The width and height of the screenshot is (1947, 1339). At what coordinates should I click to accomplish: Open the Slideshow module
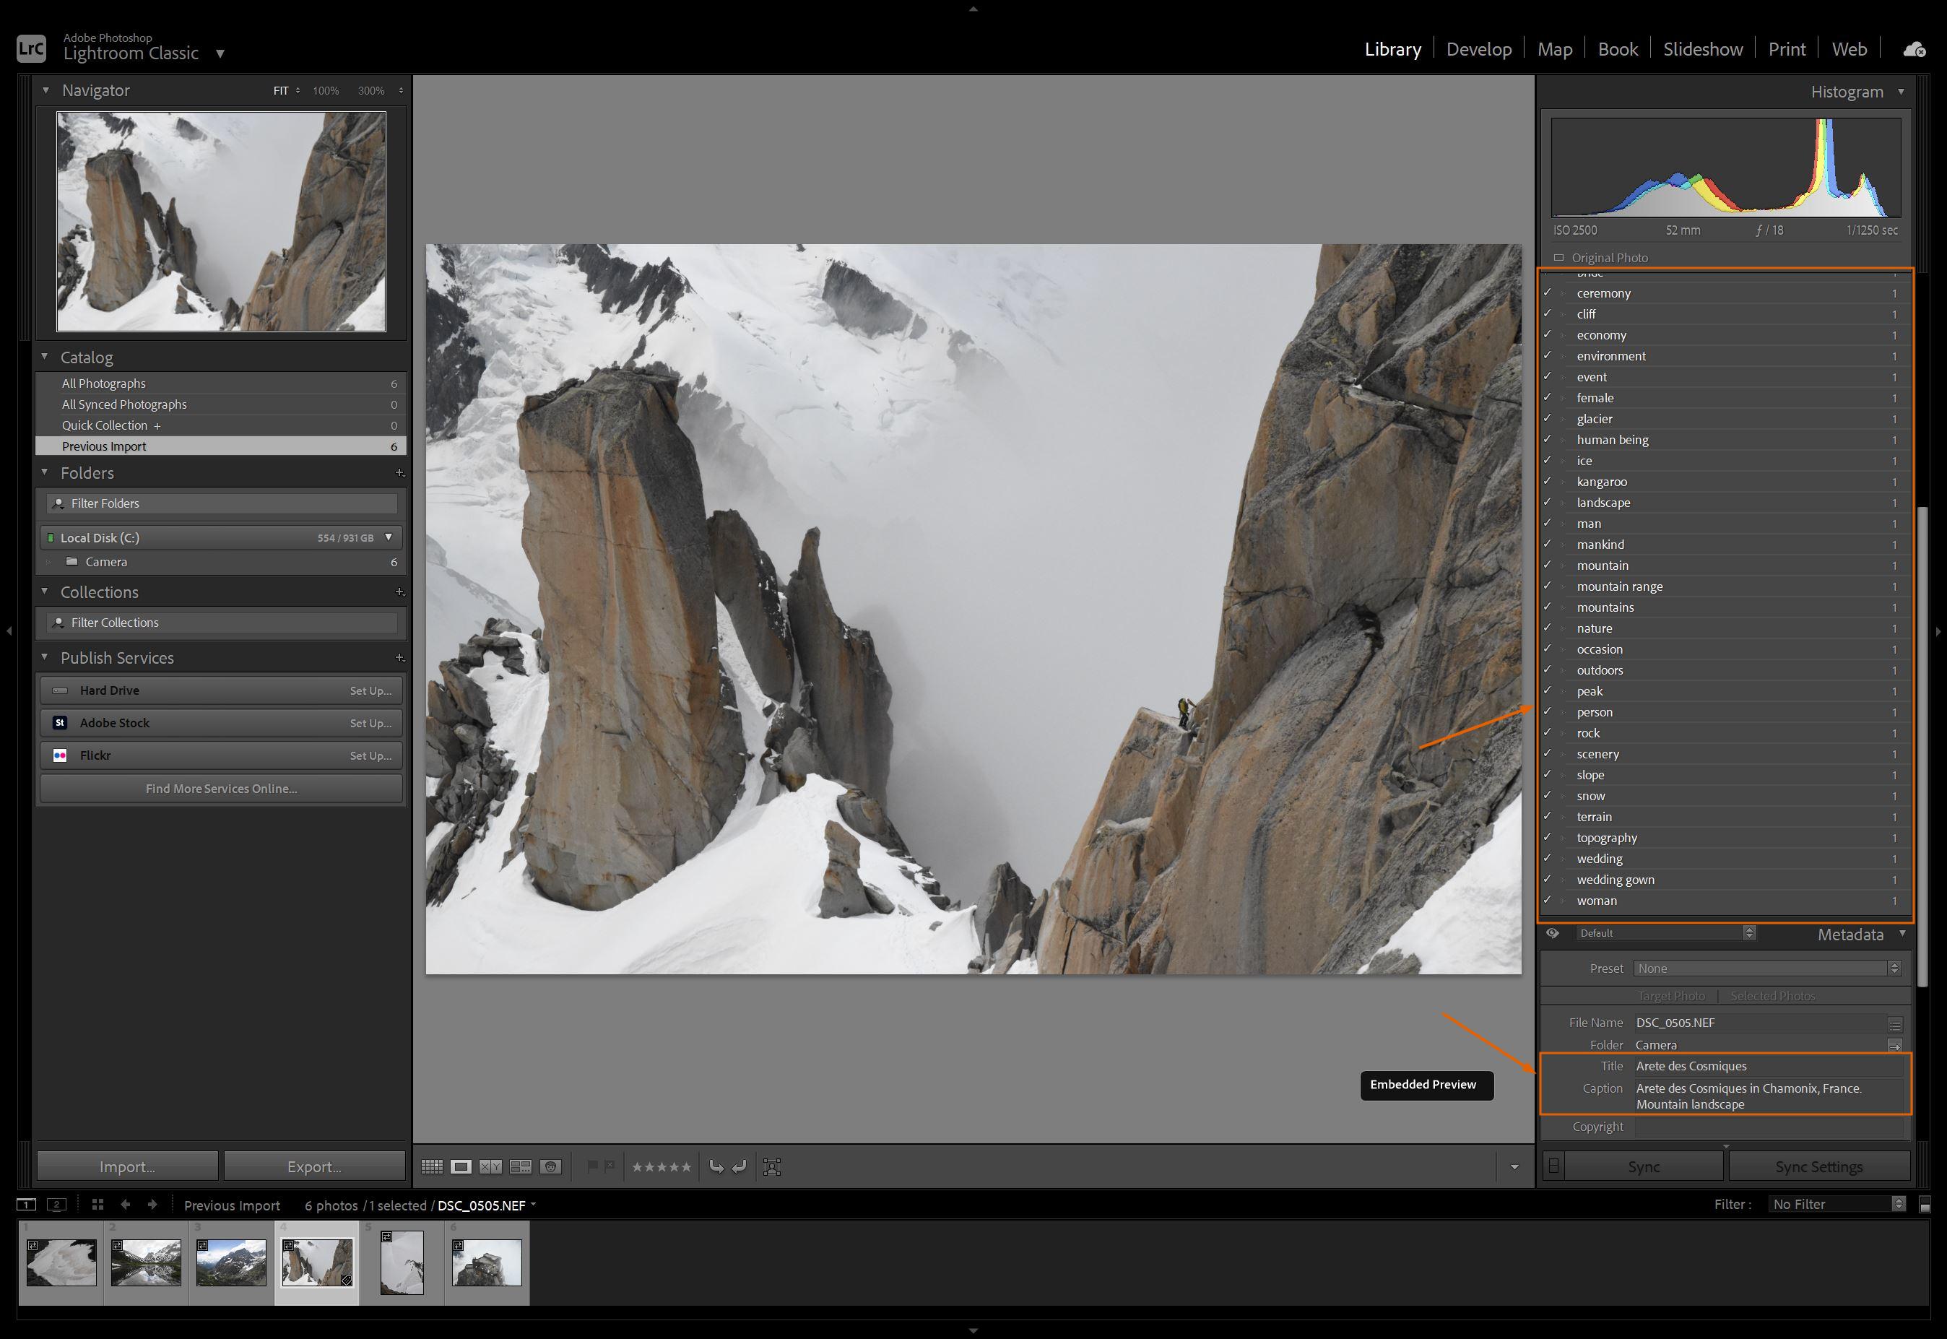click(x=1702, y=48)
